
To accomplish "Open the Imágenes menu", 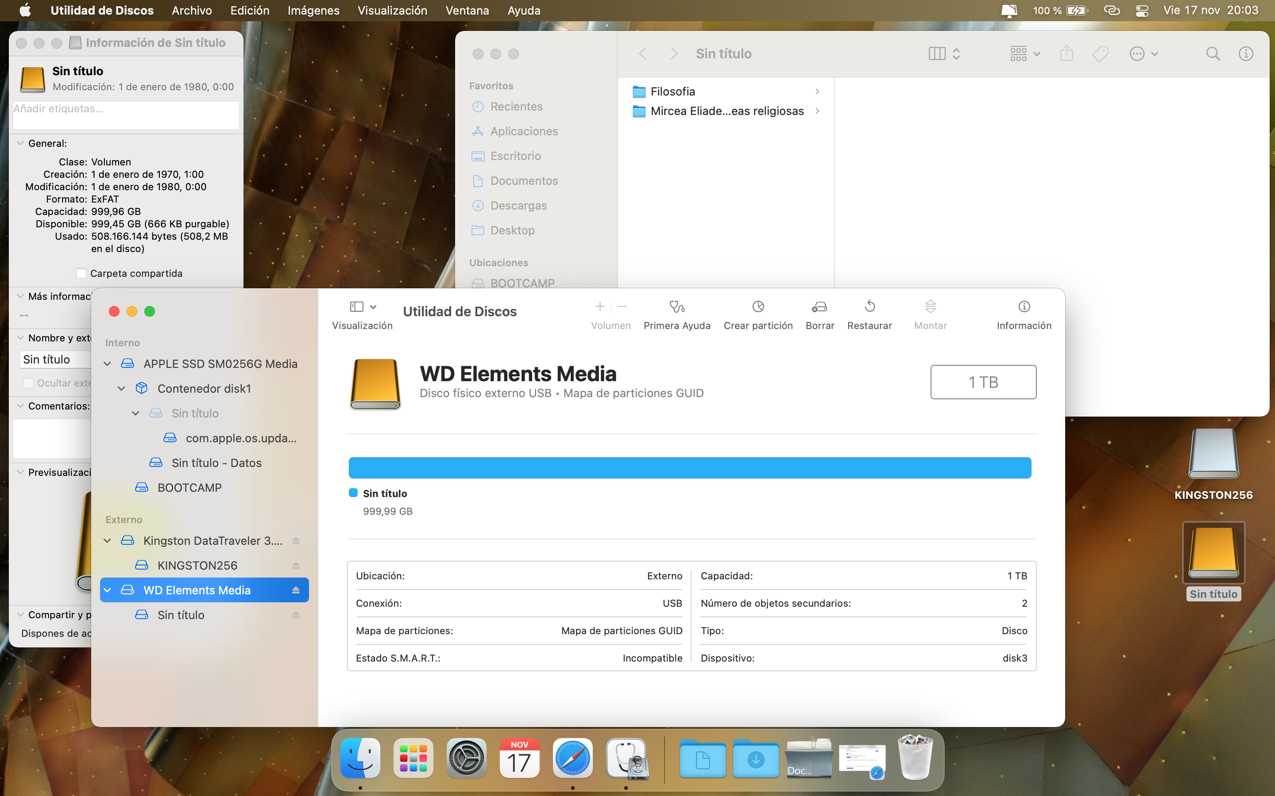I will point(313,11).
